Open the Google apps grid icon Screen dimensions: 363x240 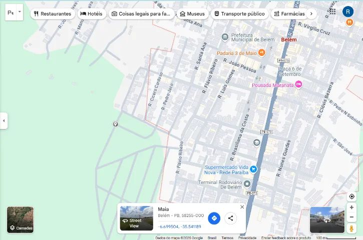332,11
